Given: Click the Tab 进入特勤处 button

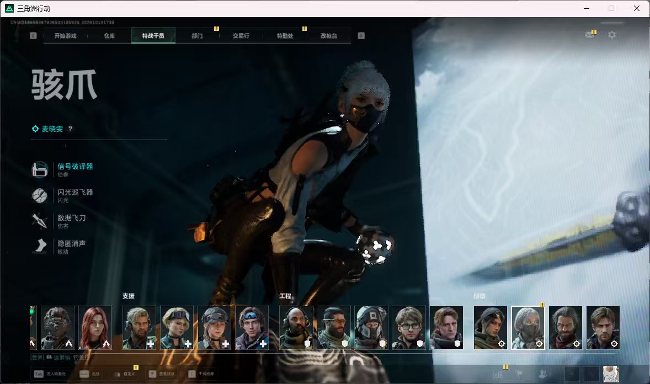Looking at the screenshot, I should pos(50,374).
